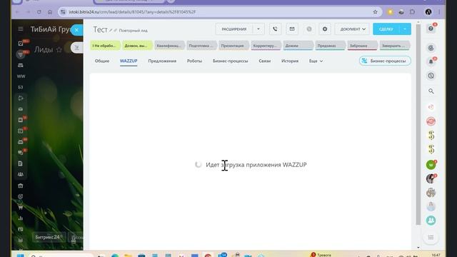Set lead stage to Дозвон
457x257 pixels.
(x=137, y=46)
